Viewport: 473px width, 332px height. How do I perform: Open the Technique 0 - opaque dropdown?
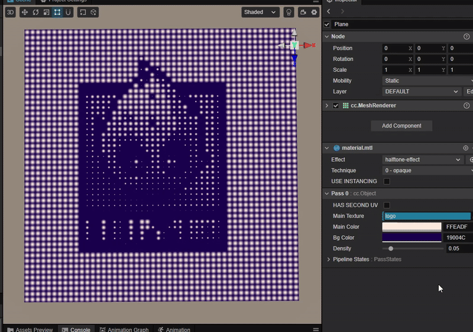pos(427,171)
